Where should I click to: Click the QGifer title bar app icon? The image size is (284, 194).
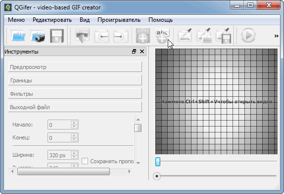point(8,7)
